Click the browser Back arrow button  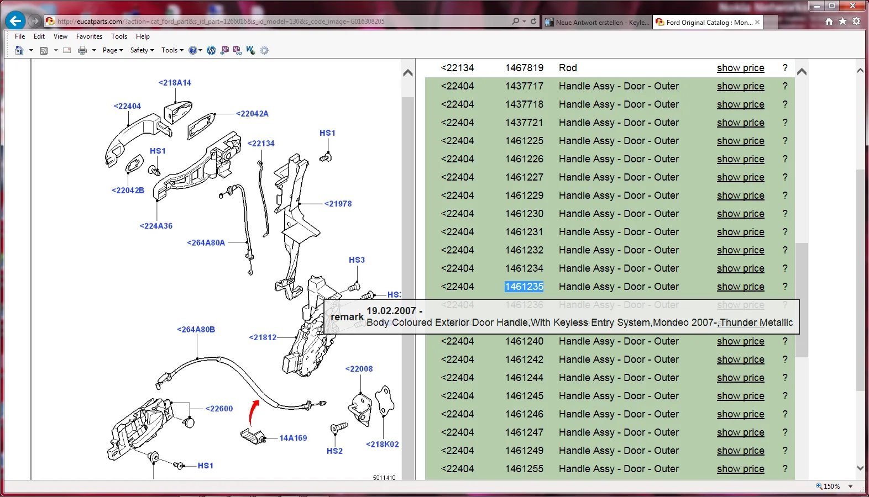click(15, 21)
